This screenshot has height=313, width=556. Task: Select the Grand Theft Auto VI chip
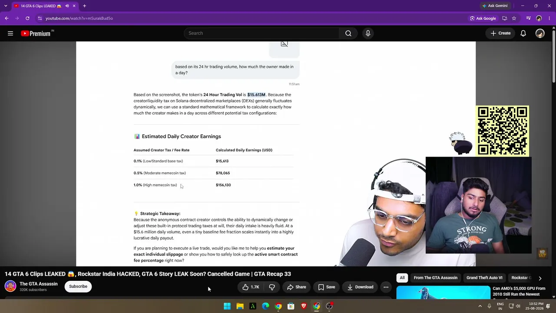[x=484, y=278]
